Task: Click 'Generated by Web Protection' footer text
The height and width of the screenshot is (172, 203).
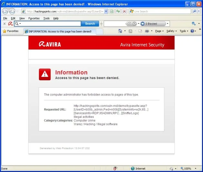Action: 64,148
